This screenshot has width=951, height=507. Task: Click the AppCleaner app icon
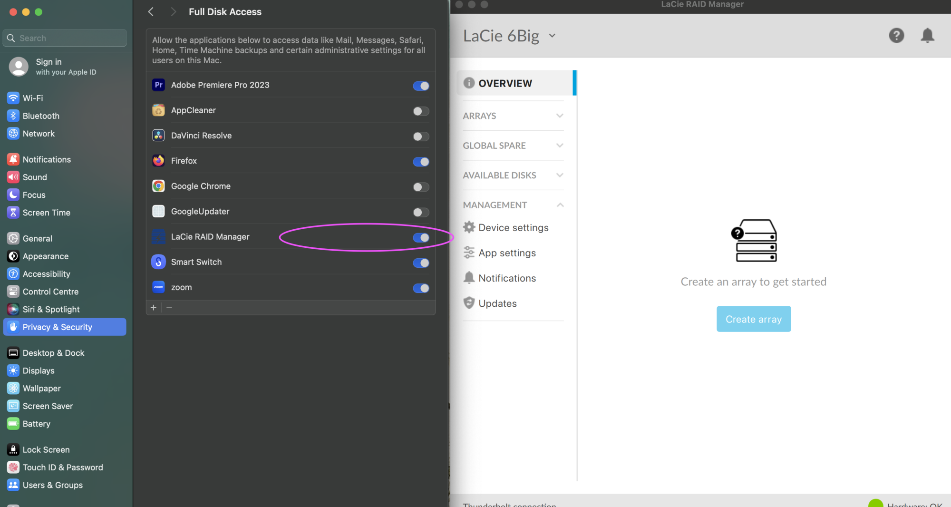(158, 110)
